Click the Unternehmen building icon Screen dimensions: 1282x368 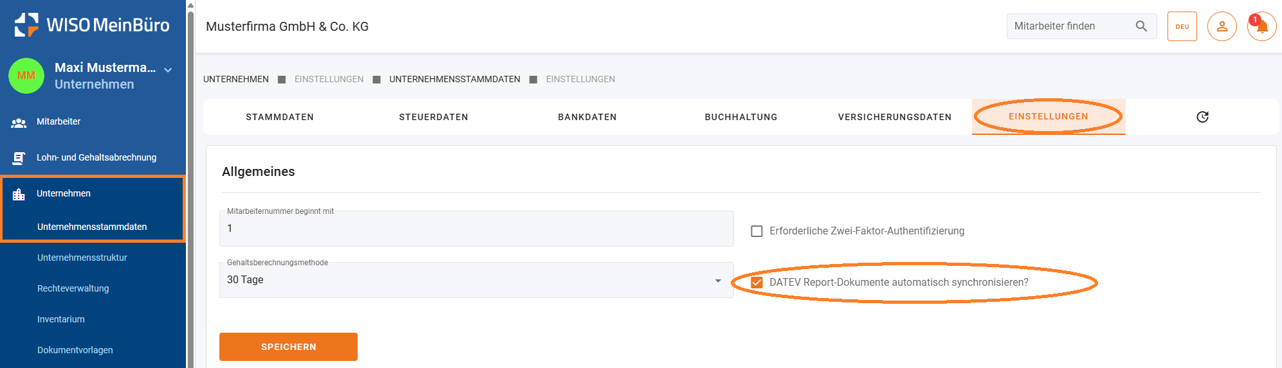click(x=19, y=194)
